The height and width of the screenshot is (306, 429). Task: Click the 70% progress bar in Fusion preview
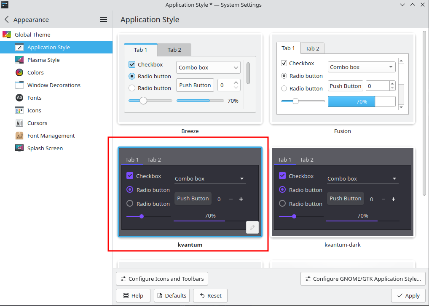click(x=362, y=101)
